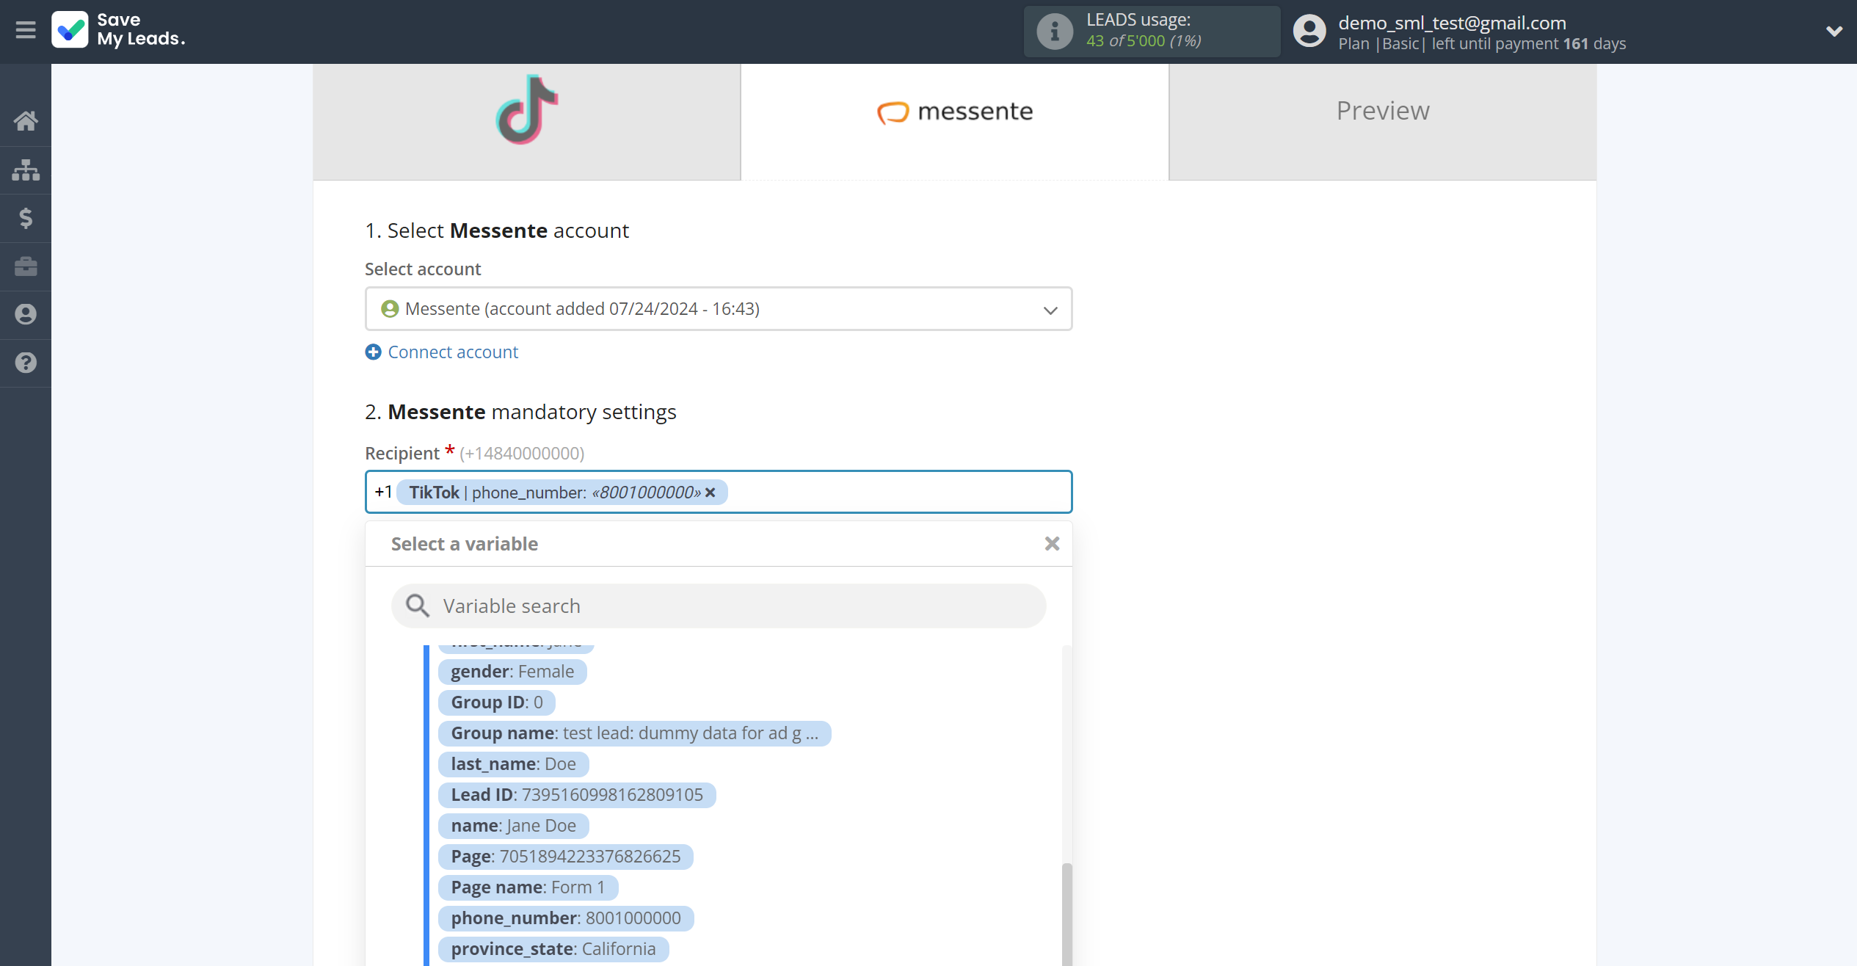Click the plus icon beside Connect account
This screenshot has height=966, width=1857.
point(373,352)
